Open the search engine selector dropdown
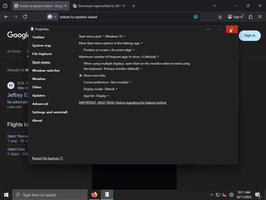 (x=52, y=17)
